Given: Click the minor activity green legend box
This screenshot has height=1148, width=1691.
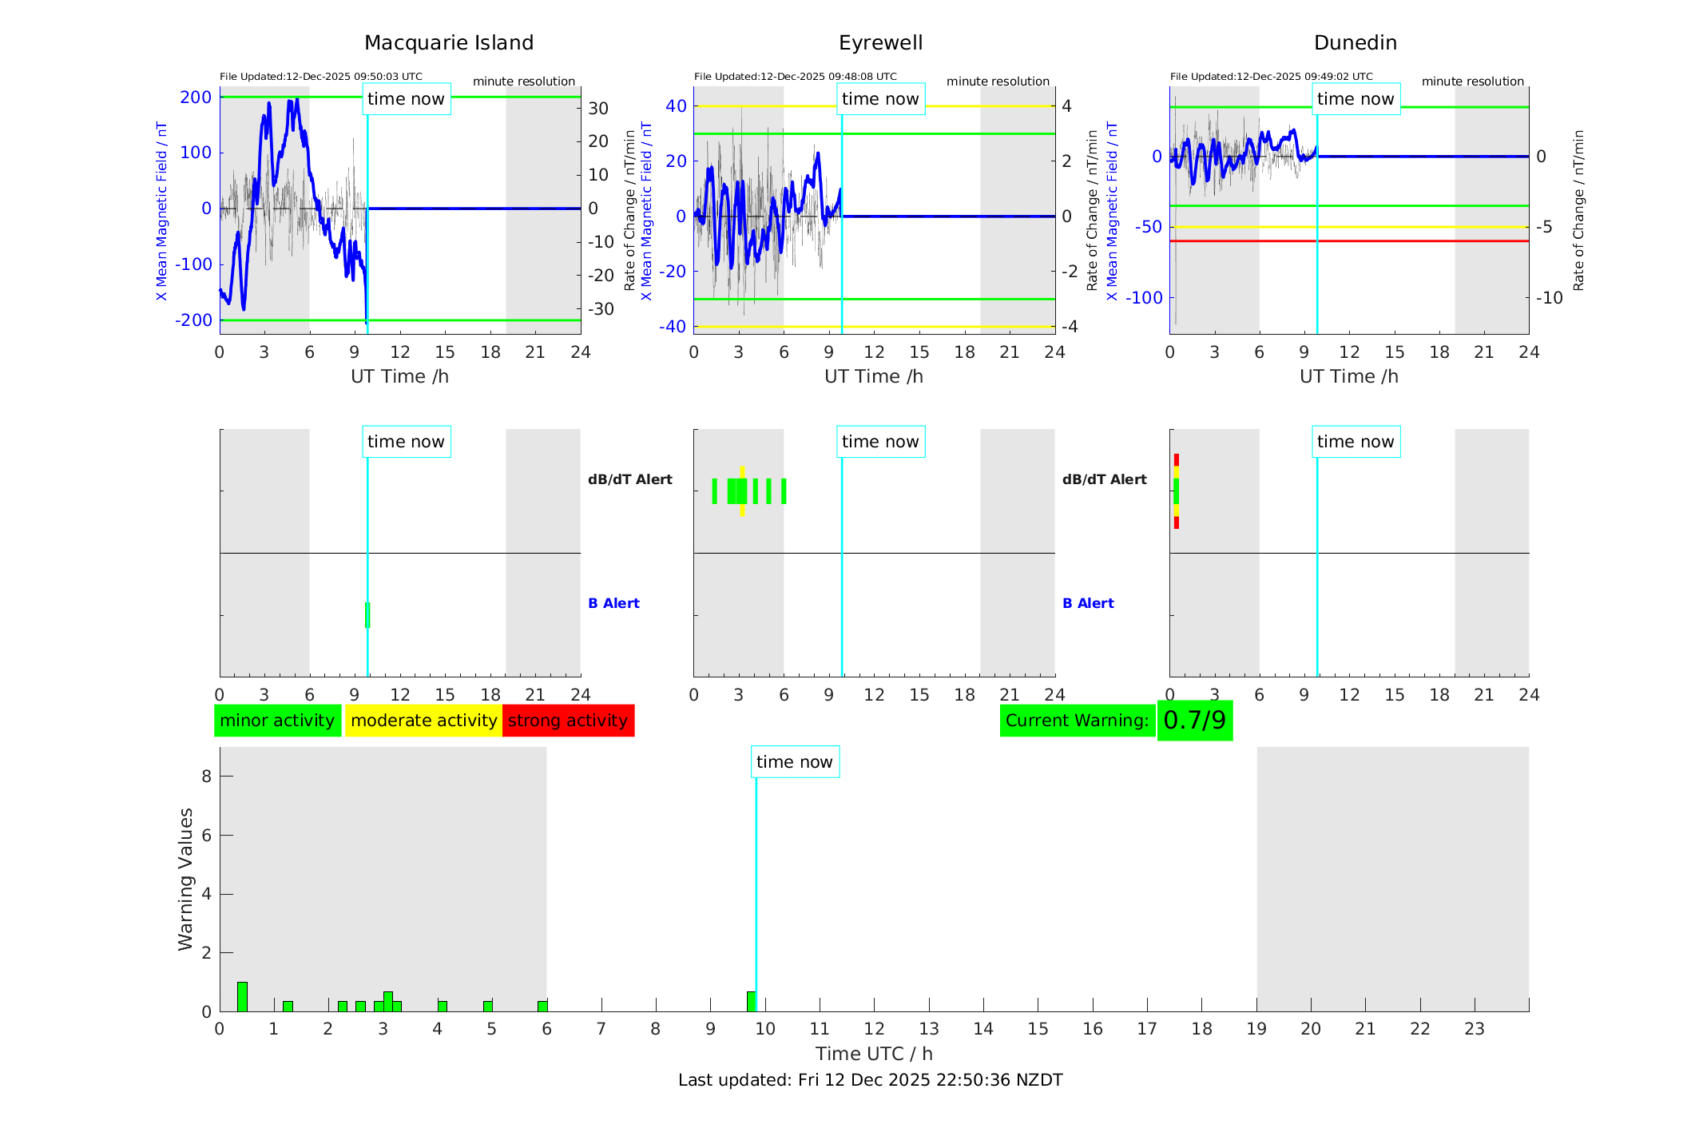Looking at the screenshot, I should [277, 721].
